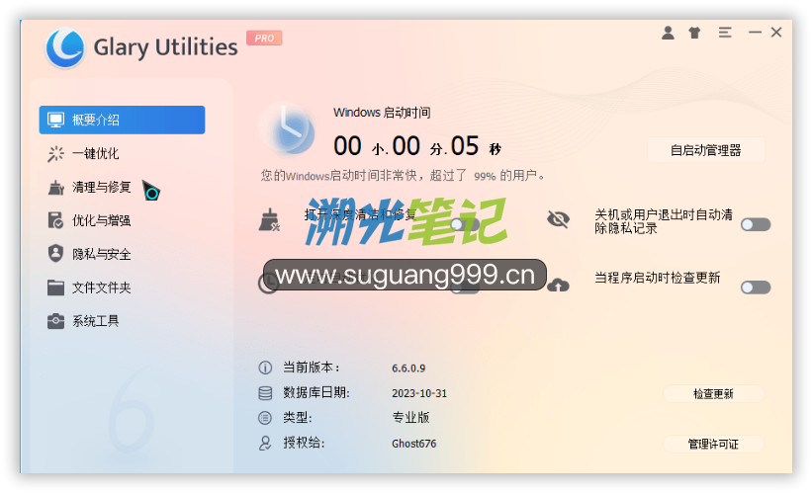Viewport: 812px width, 493px height.
Task: Click the boot time 00 小 00 分 05 秒 value
Action: coord(417,146)
